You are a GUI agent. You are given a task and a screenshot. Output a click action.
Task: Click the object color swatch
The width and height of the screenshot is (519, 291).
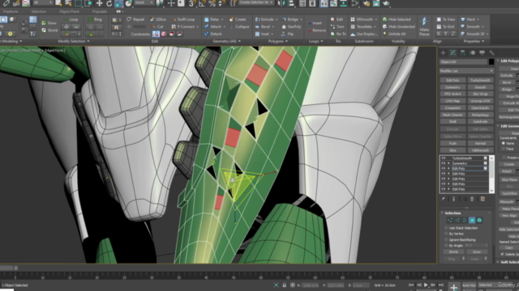[491, 62]
